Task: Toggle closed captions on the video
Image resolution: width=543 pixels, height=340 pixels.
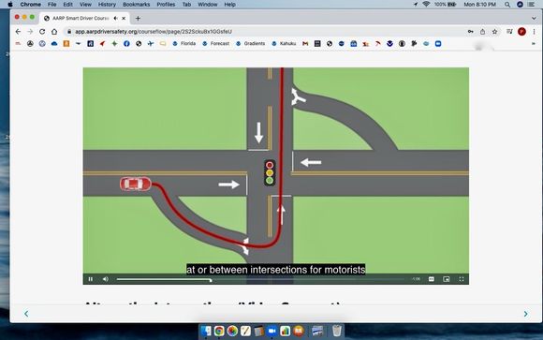Action: (432, 279)
